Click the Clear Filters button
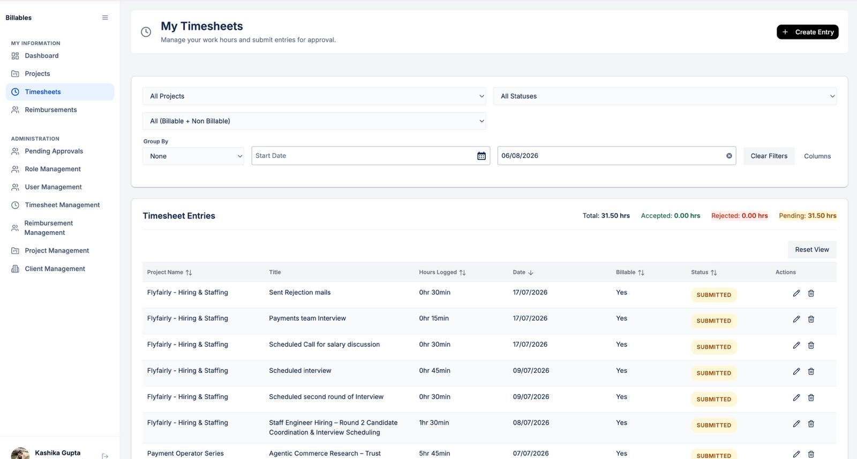This screenshot has width=857, height=459. tap(769, 156)
